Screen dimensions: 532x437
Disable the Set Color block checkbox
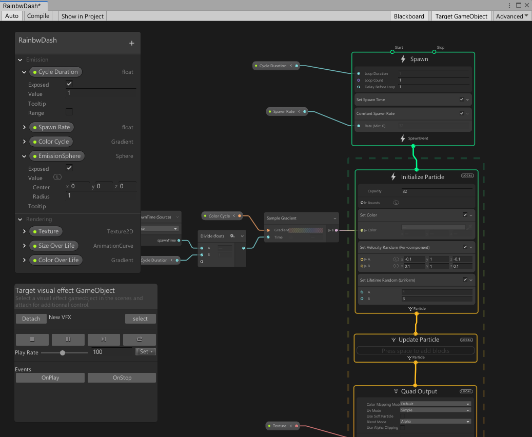[465, 215]
